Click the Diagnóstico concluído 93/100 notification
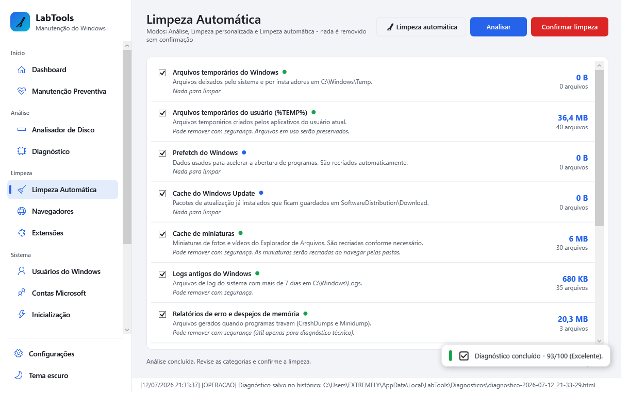Screen dimensions: 629x412 pyautogui.click(x=526, y=356)
